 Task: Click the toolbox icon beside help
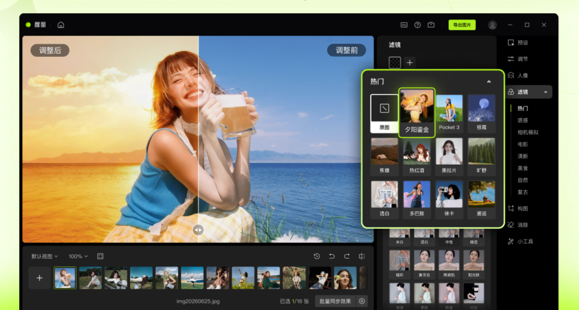pos(431,25)
